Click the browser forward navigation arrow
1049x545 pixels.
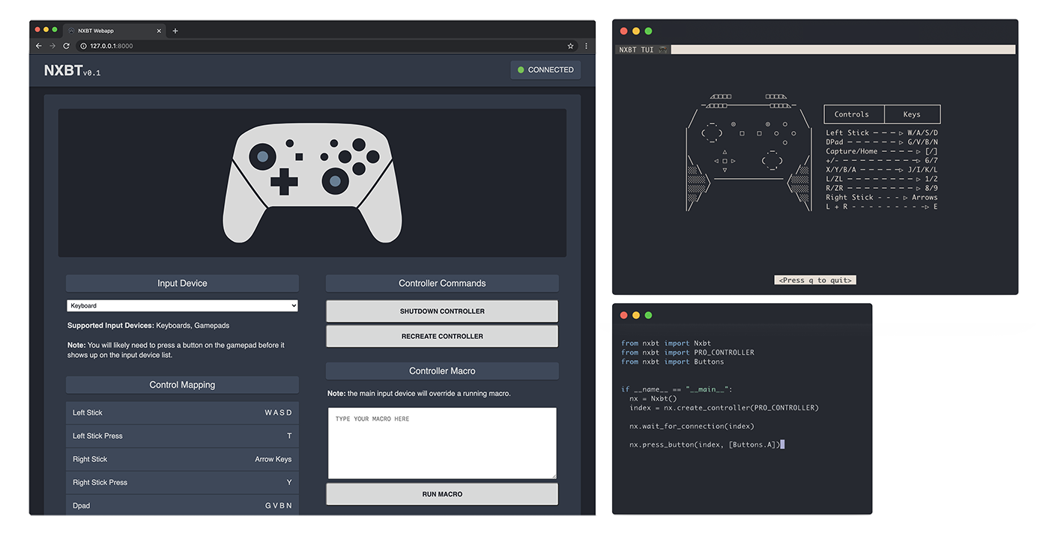(52, 45)
